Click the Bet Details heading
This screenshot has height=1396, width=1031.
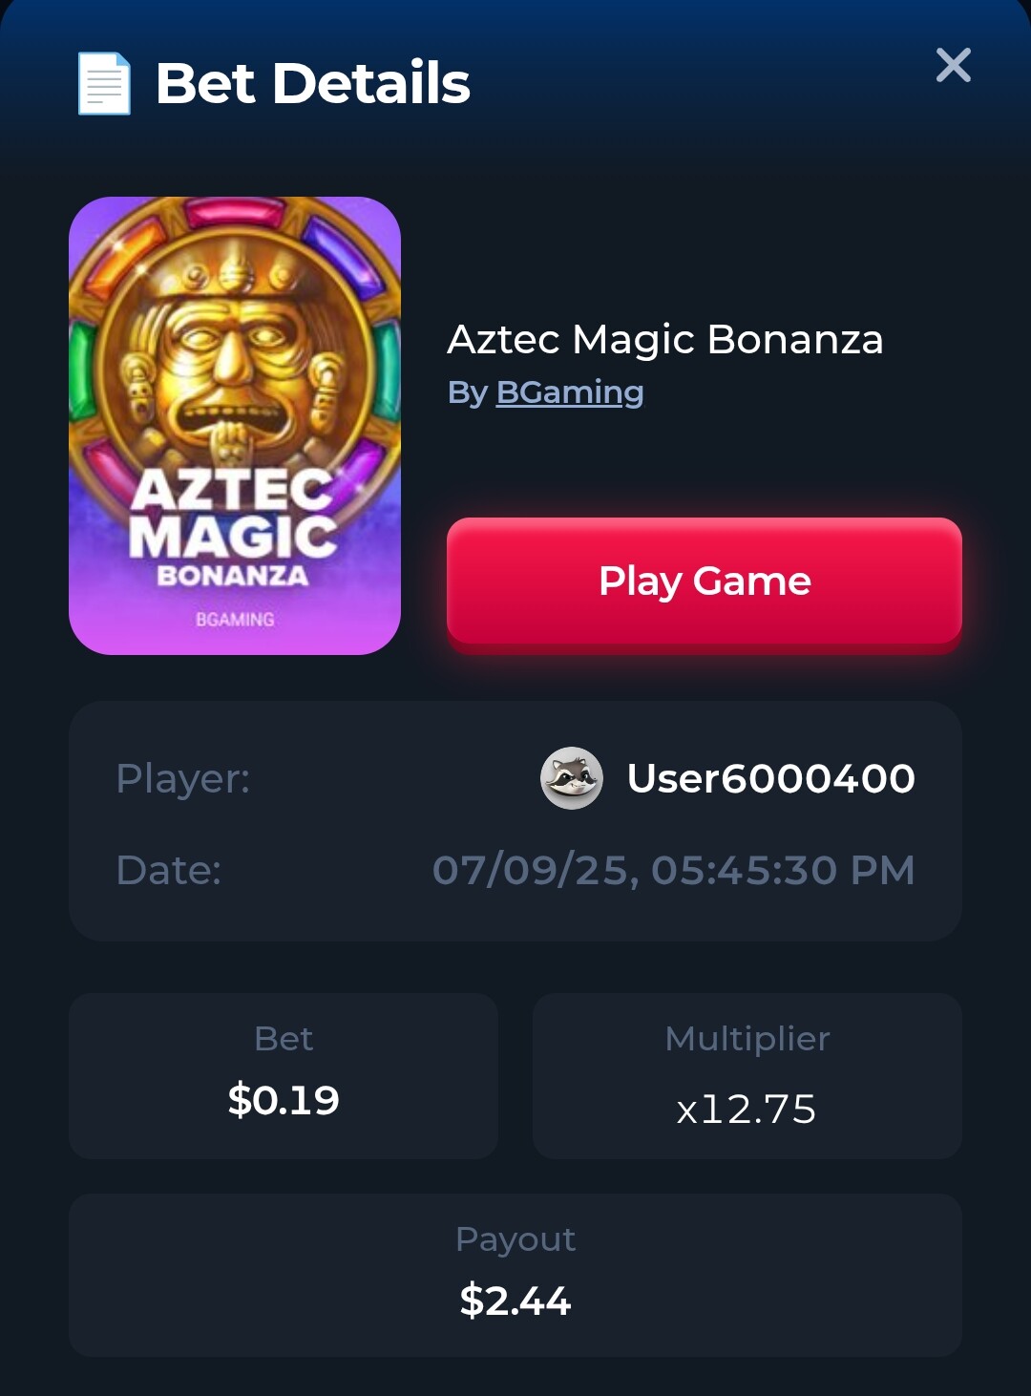(313, 83)
